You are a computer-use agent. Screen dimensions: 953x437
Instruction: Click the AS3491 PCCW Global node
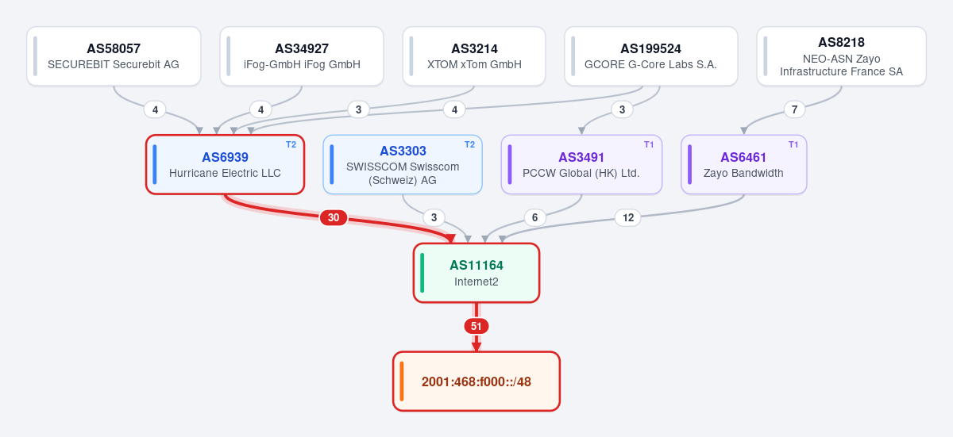click(581, 164)
